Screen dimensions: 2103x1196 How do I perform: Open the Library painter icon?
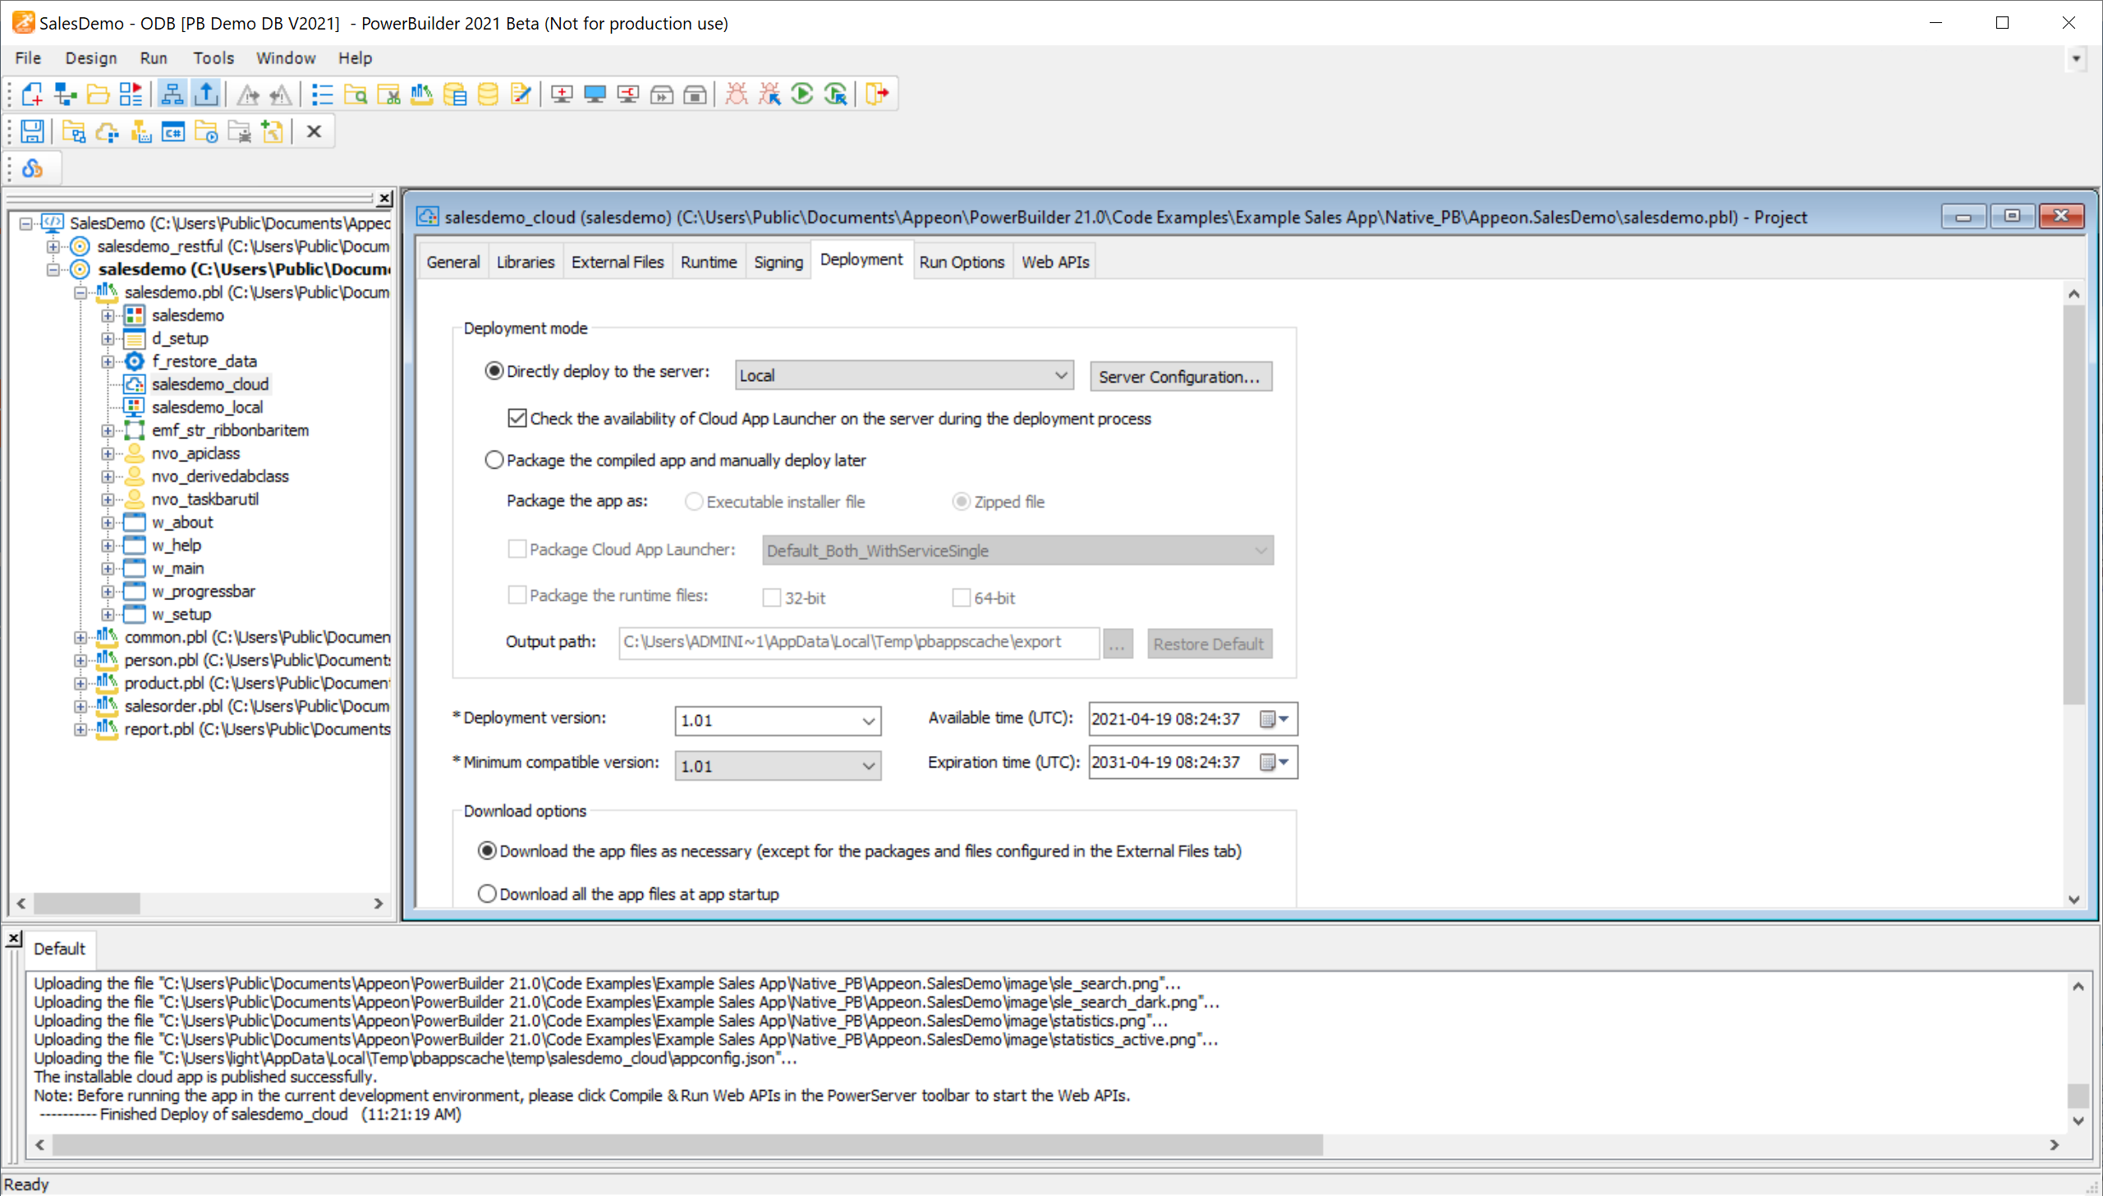point(421,94)
